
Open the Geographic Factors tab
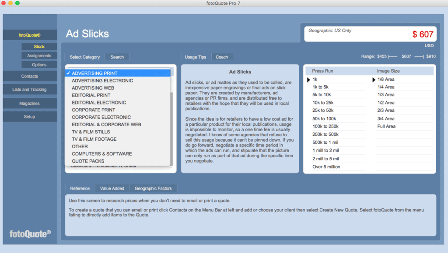tap(153, 188)
